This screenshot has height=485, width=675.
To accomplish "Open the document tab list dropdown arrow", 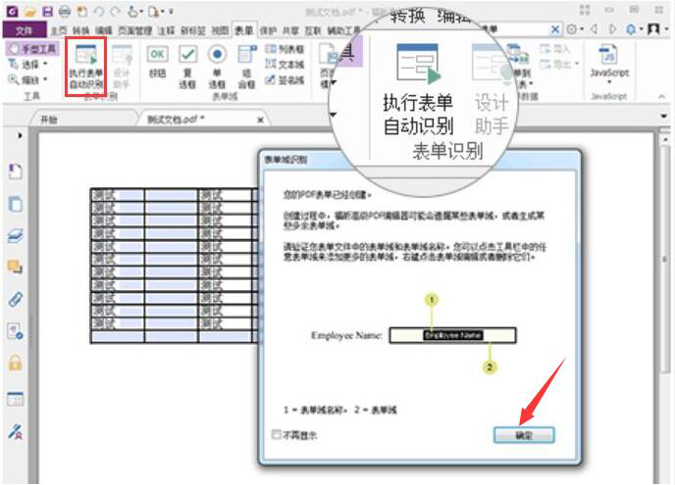I will pos(663,116).
